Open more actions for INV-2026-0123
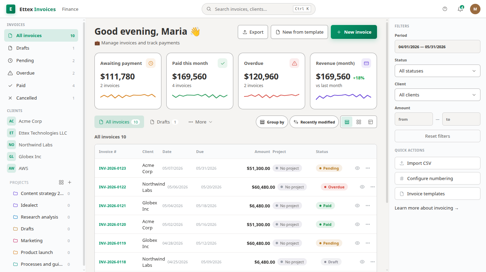Screen dimensions: 486x272 (x=368, y=168)
